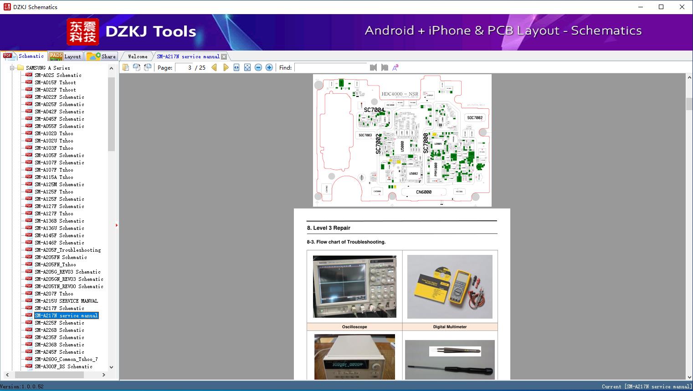This screenshot has height=391, width=693.
Task: Select SM-A207F Tshoo file
Action: pos(54,294)
